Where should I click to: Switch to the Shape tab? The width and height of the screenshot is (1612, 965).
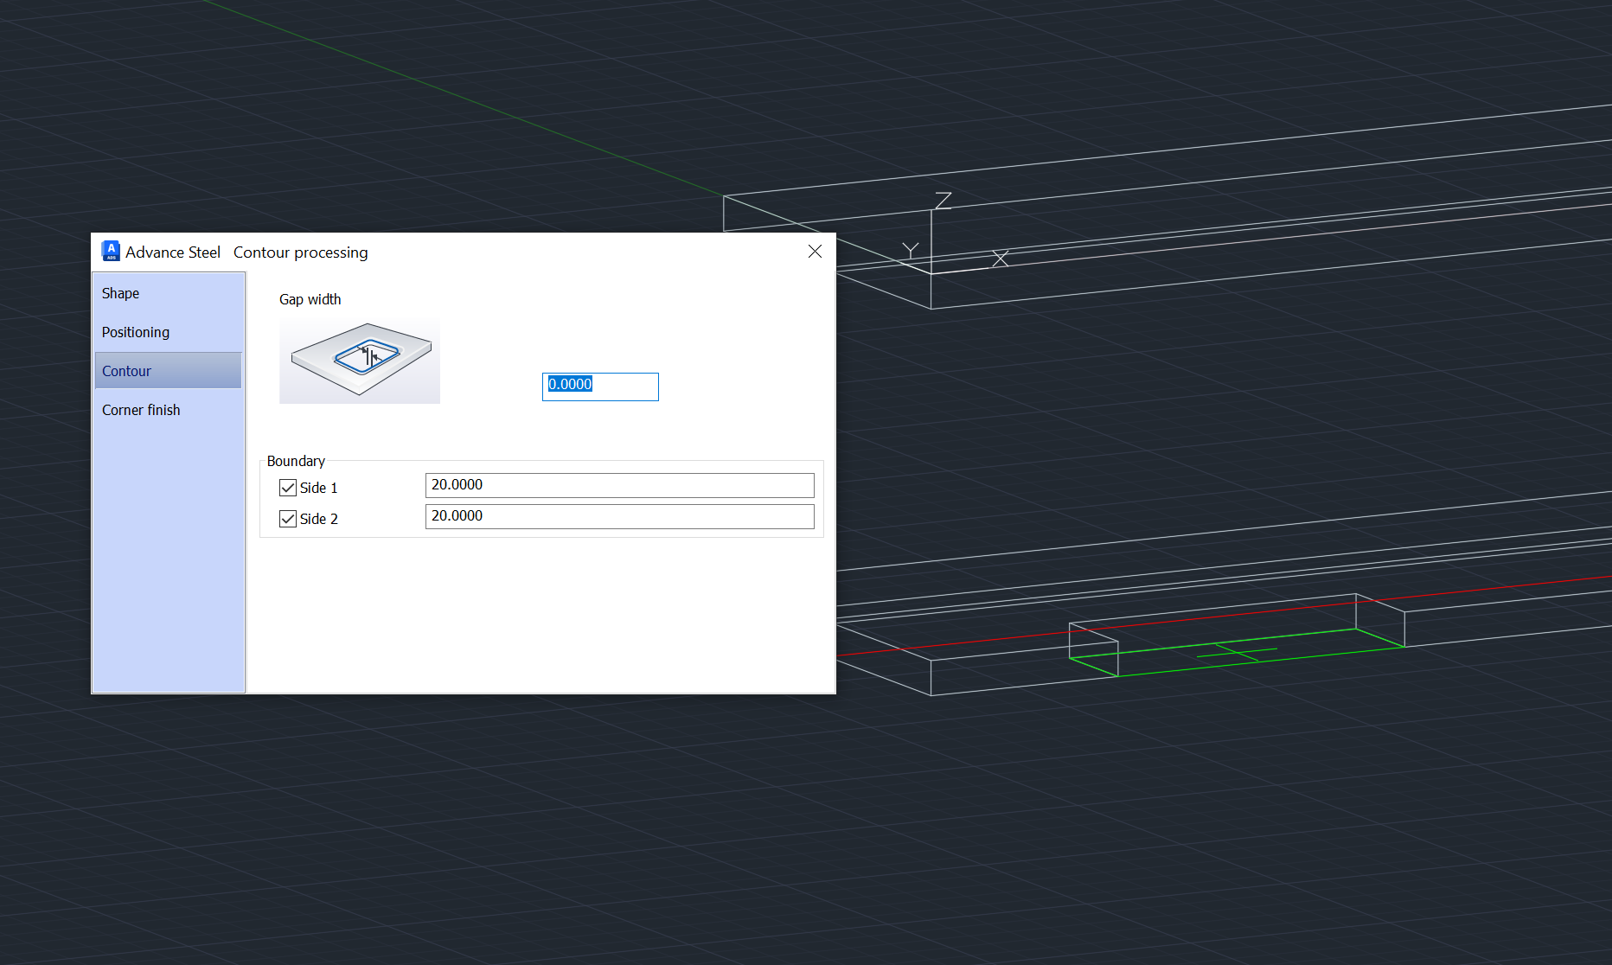(x=120, y=293)
